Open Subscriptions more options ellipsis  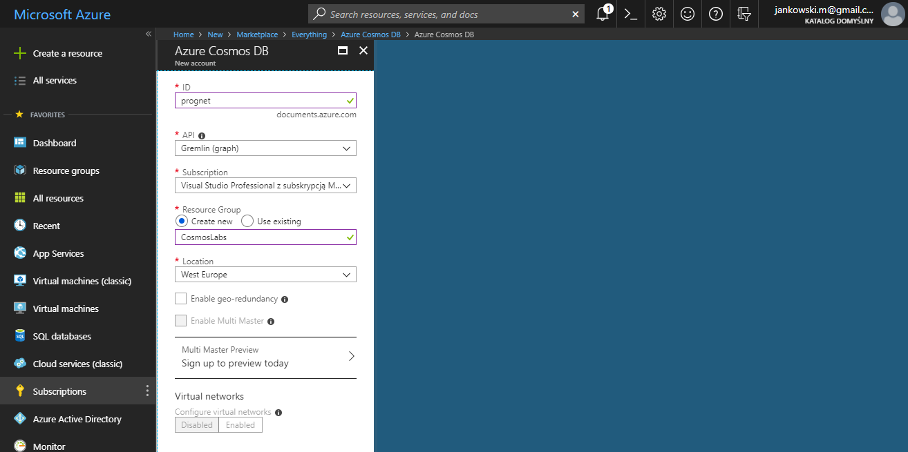tap(147, 391)
